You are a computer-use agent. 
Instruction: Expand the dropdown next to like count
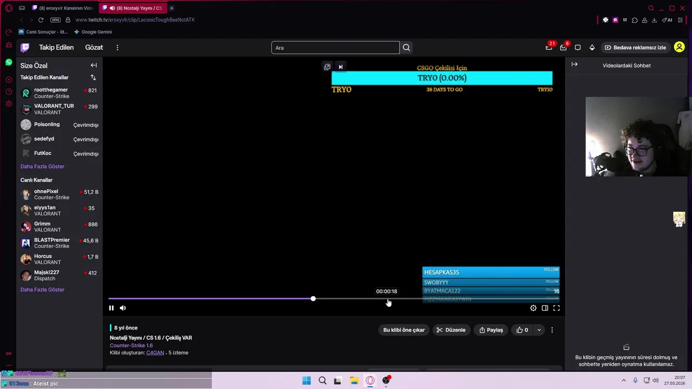pyautogui.click(x=539, y=330)
